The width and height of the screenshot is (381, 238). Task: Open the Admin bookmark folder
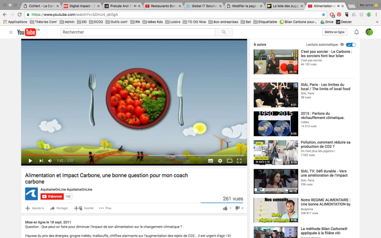[67, 22]
